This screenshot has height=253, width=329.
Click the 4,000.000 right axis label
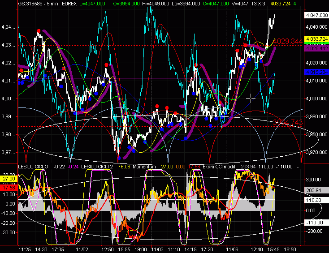pyautogui.click(x=317, y=99)
